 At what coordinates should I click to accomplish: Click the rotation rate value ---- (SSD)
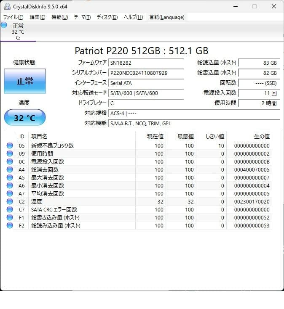click(x=259, y=83)
